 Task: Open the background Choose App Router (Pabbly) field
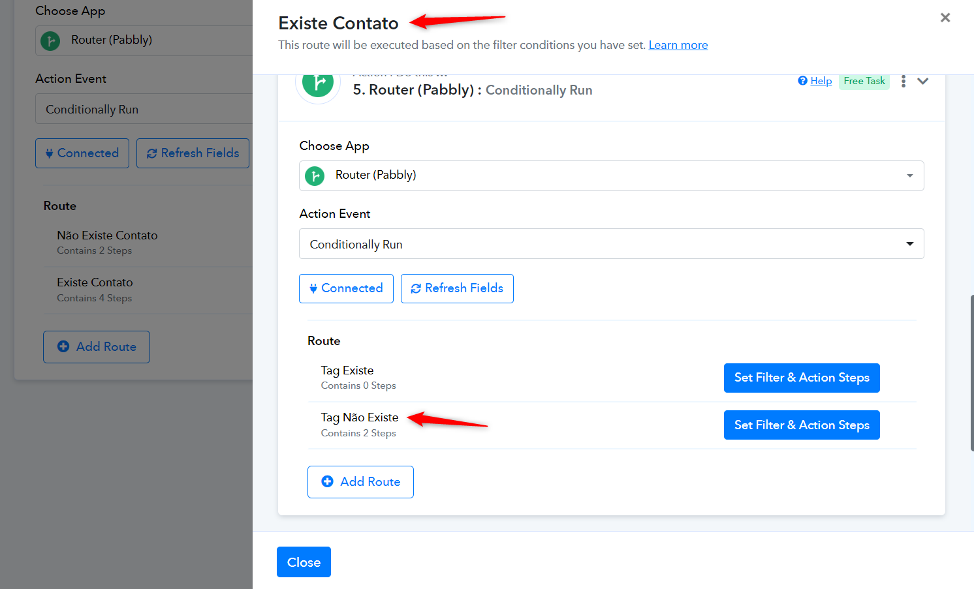[x=144, y=40]
